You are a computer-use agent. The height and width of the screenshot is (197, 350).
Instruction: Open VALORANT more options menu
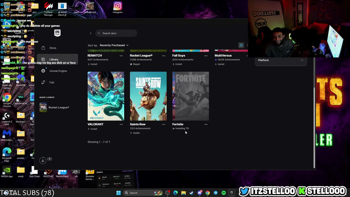pos(121,124)
